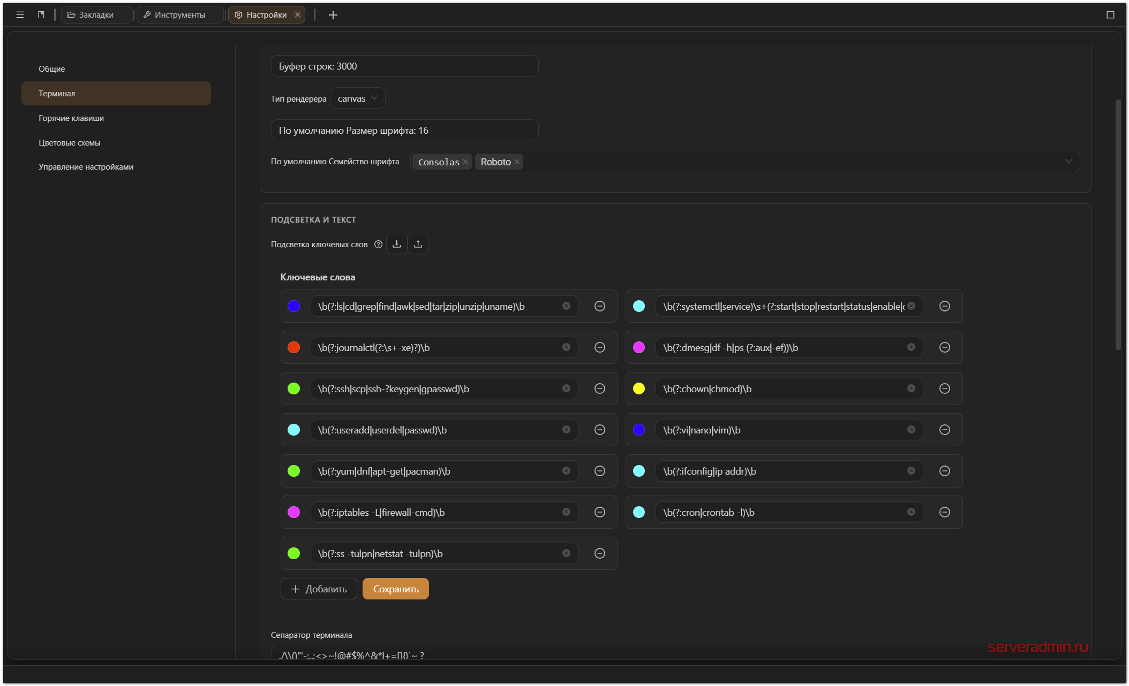Open the hamburger main menu

[20, 15]
